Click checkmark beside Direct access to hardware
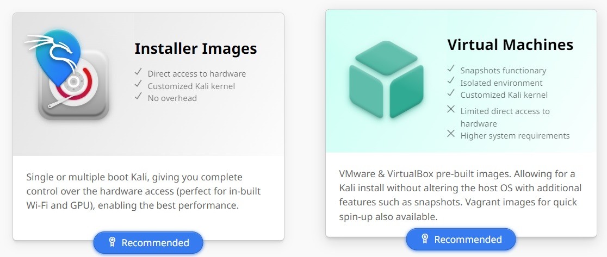Screen dimensions: 607x257 click(138, 73)
